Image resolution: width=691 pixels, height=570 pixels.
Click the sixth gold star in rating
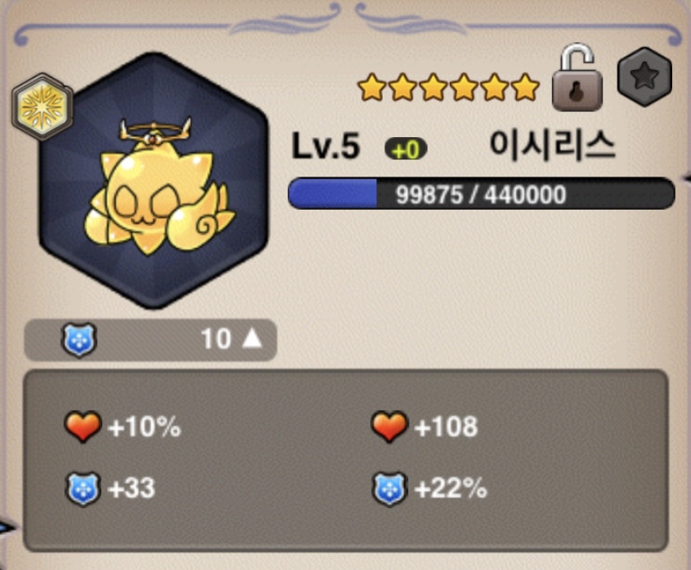point(525,87)
